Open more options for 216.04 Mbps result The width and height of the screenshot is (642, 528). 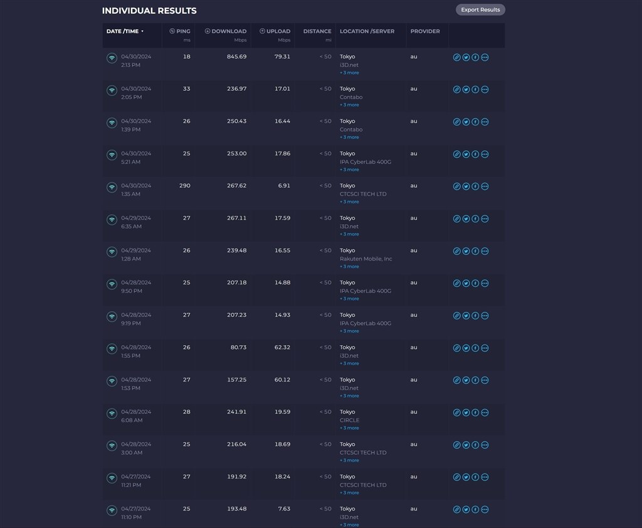coord(485,445)
